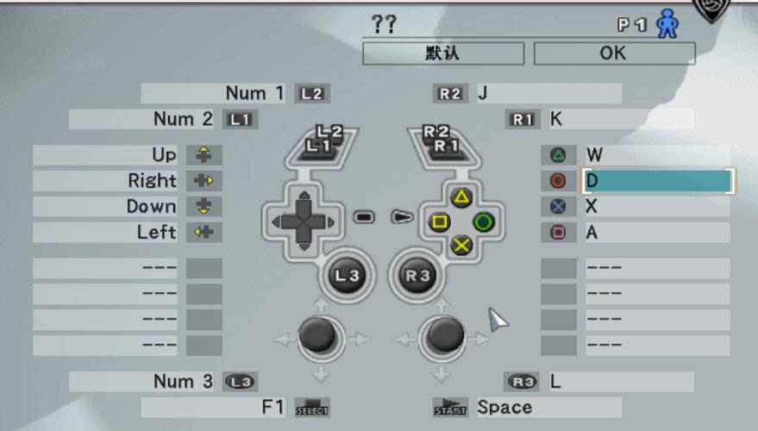Screen dimensions: 758x431
Task: Click the blue P1 player figure icon
Action: point(667,23)
